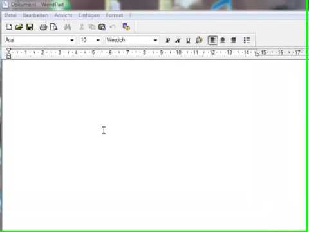The image size is (309, 232).
Task: Click the first-line indent marker on the ruler
Action: 8,50
